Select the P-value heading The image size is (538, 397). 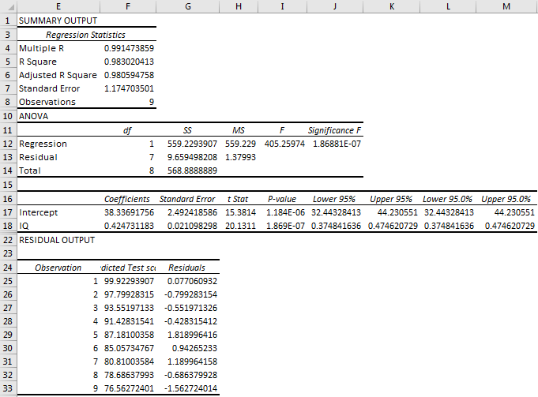(x=282, y=199)
